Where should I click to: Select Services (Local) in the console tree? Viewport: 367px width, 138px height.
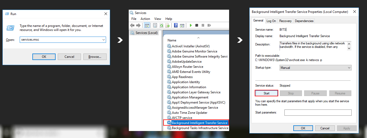point(144,33)
